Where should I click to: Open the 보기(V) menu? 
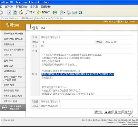tap(9, 7)
